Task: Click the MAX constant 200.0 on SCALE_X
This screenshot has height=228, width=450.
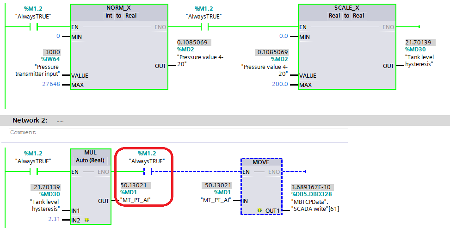Action: (280, 84)
